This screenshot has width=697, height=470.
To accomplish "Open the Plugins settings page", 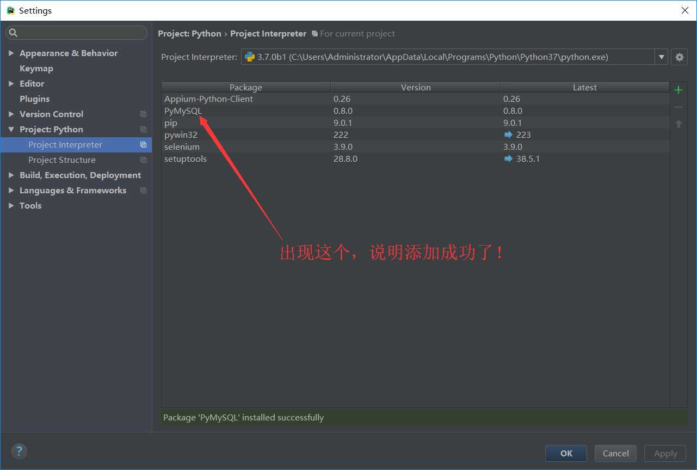I will (34, 99).
